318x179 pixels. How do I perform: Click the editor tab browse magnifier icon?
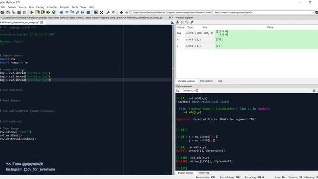[172, 23]
